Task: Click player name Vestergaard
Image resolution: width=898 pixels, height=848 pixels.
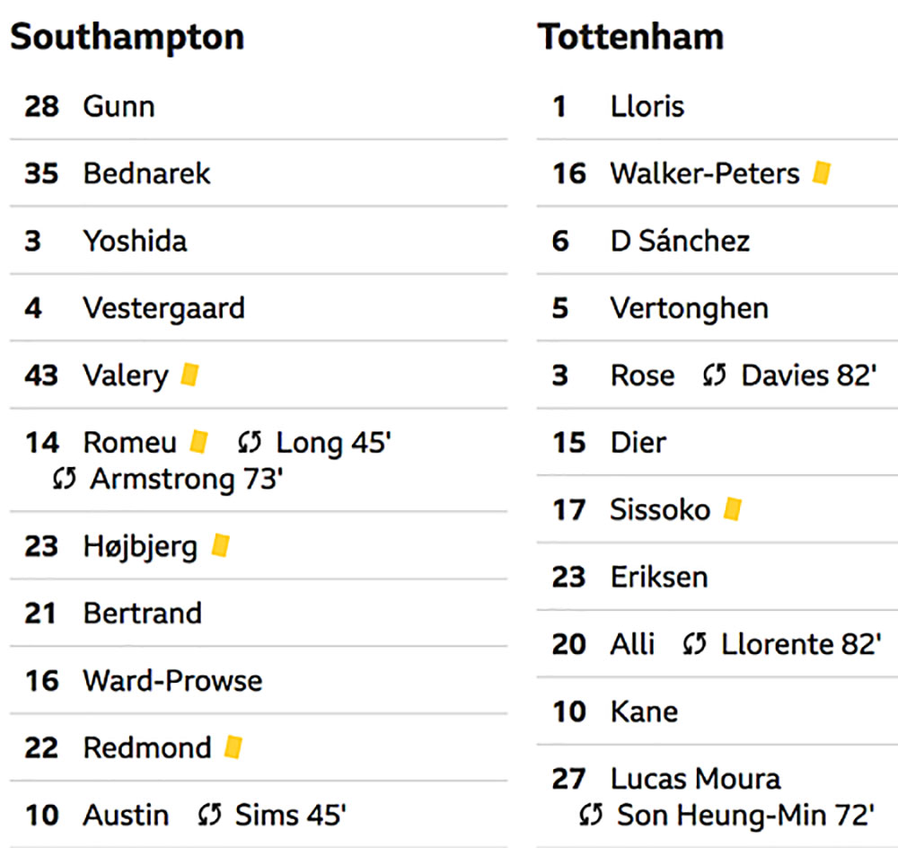Action: point(163,309)
